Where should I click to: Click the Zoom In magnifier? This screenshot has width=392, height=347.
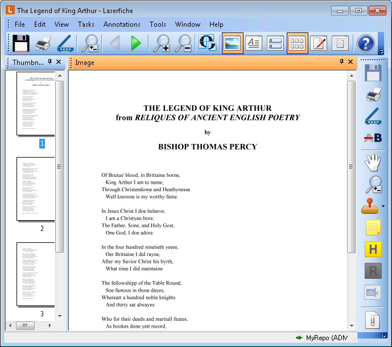[162, 43]
